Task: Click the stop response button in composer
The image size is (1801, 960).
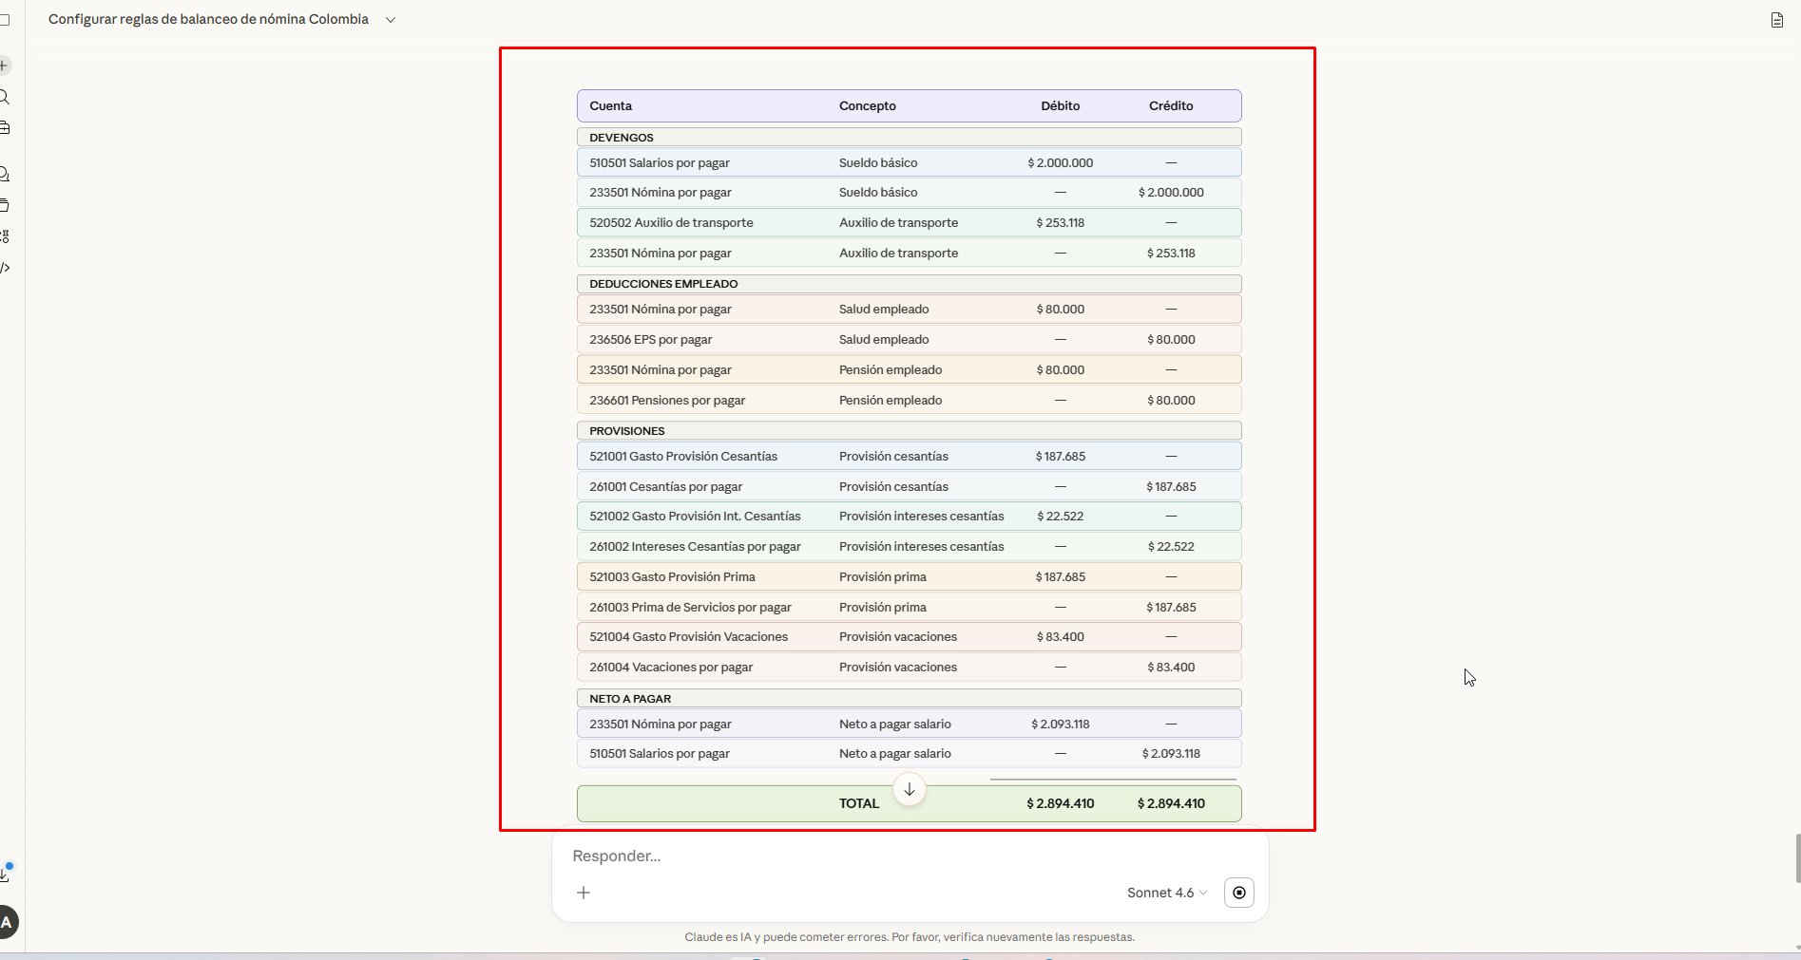Action: point(1239,893)
